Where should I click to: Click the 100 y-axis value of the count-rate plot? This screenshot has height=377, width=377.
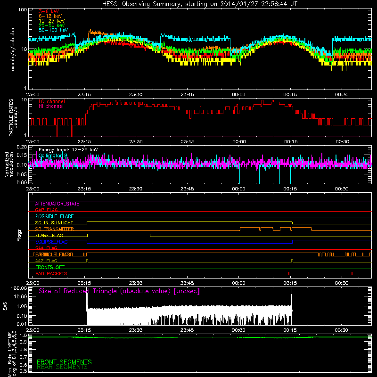click(23, 10)
